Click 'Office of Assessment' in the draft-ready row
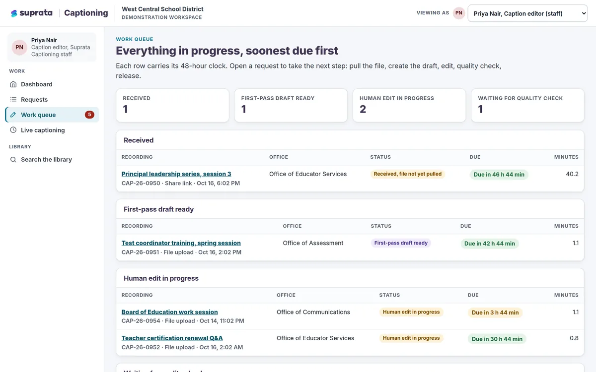Viewport: 596px width, 372px height. pos(313,243)
